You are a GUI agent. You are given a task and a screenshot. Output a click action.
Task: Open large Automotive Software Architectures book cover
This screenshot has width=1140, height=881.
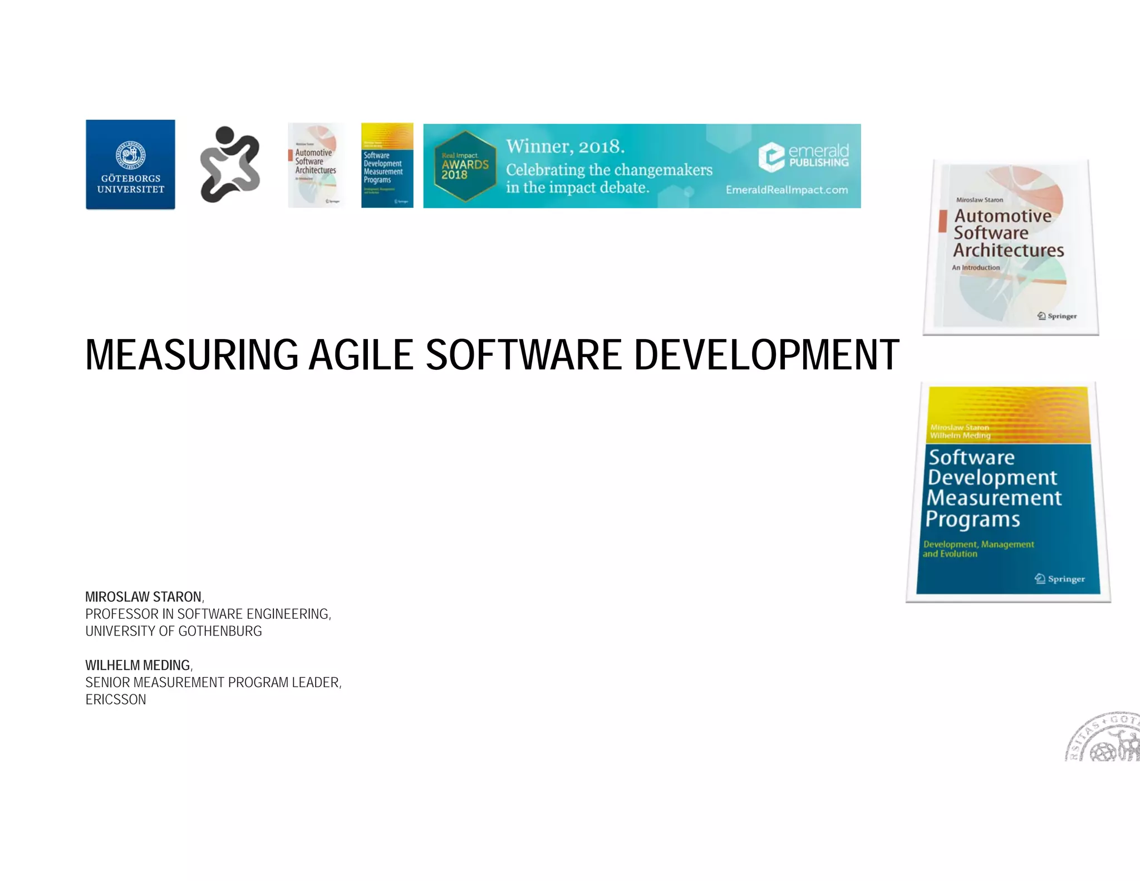[x=1010, y=248]
